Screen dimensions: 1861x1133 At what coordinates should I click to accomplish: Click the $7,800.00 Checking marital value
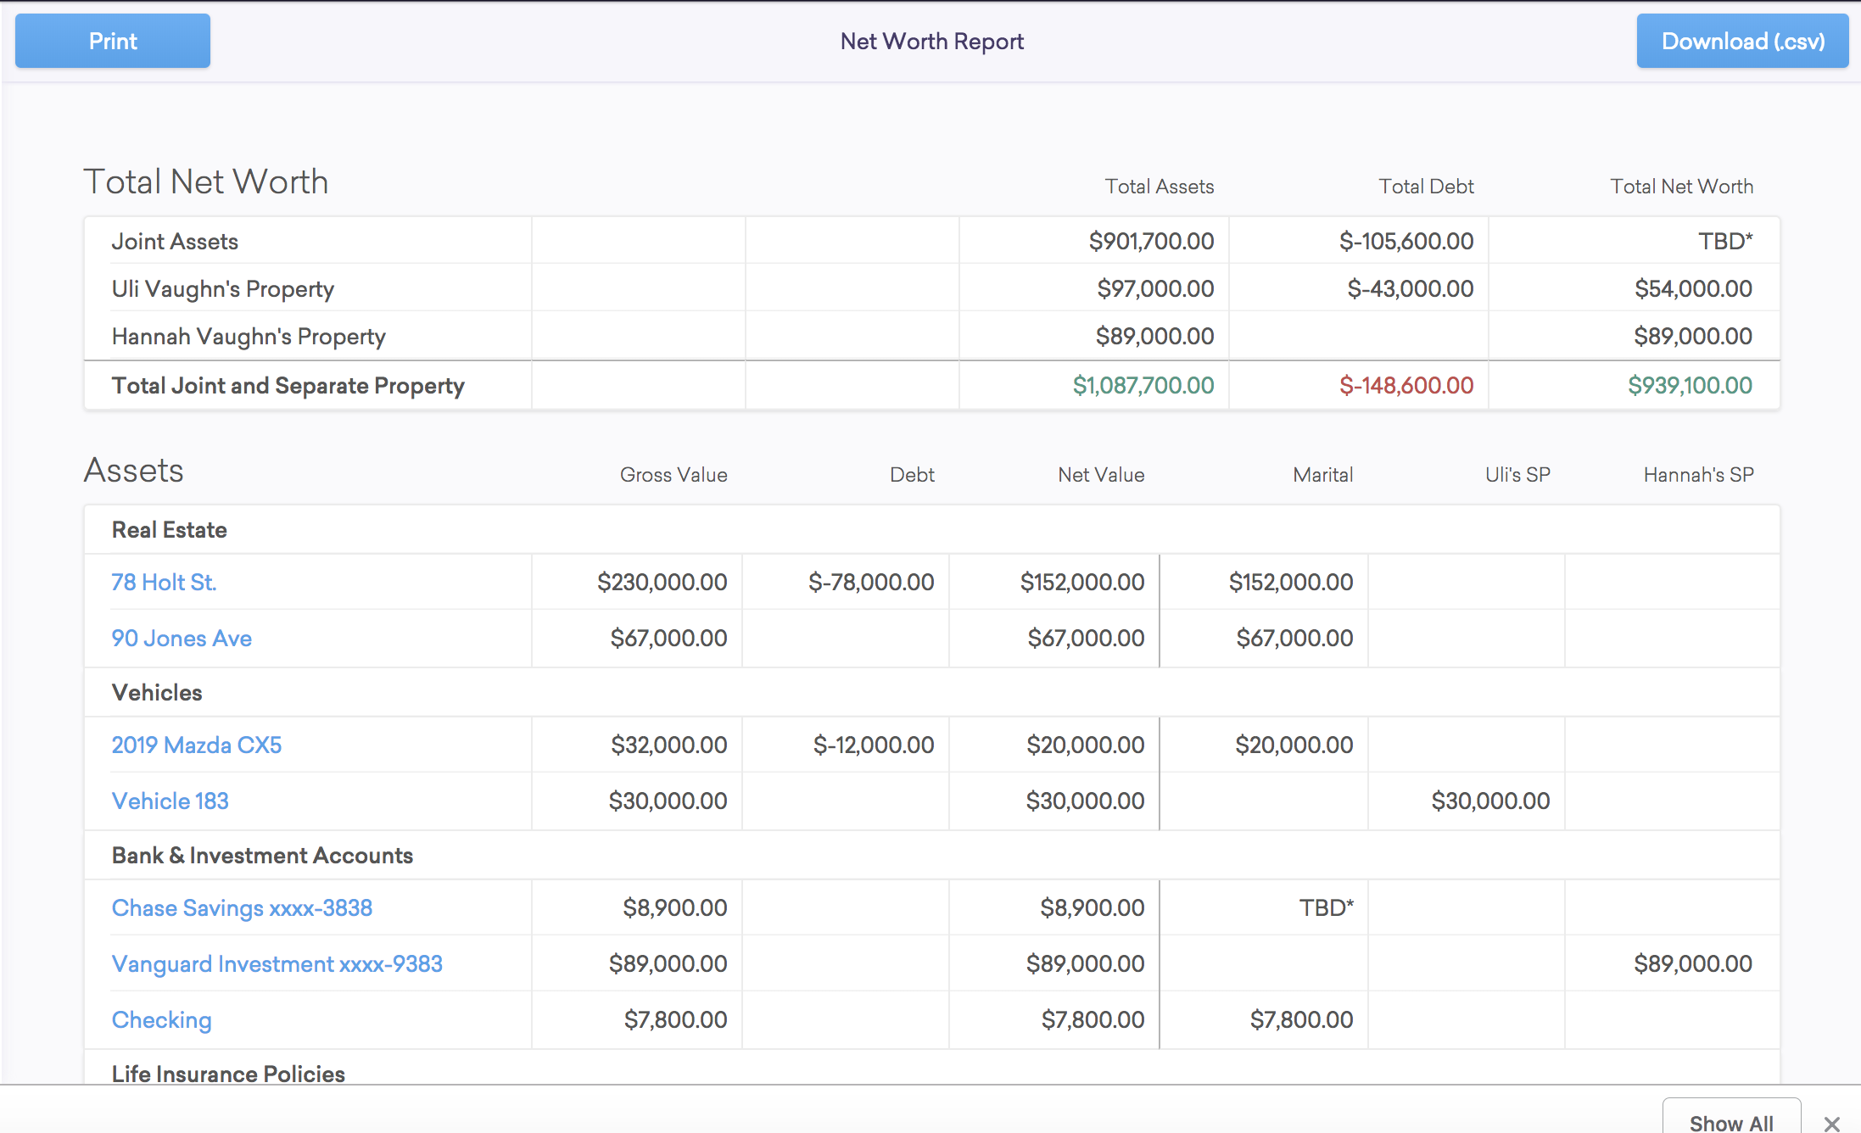point(1301,1019)
